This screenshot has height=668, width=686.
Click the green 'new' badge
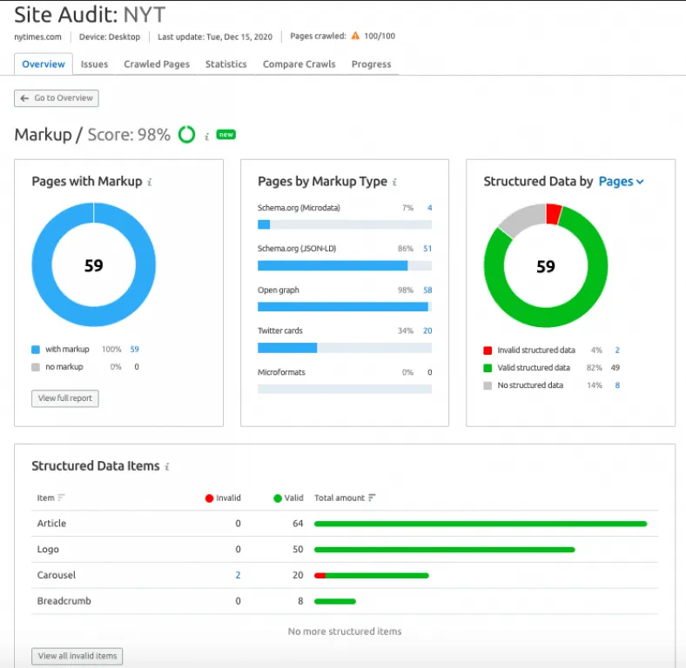226,135
